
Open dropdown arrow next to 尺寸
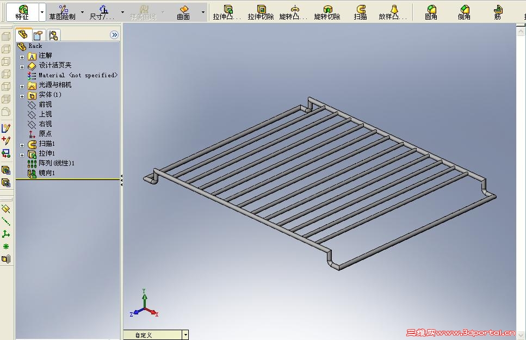pyautogui.click(x=122, y=13)
